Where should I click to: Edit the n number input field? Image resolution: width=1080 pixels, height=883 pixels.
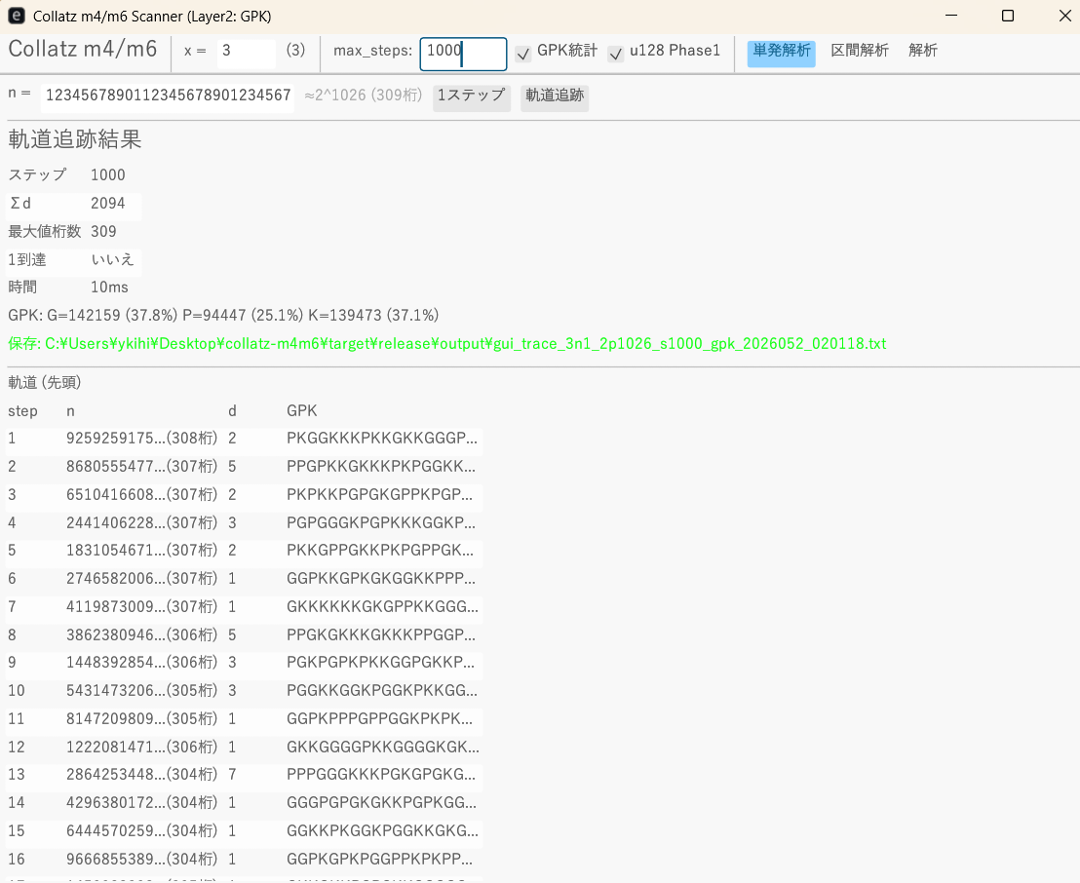pyautogui.click(x=168, y=96)
